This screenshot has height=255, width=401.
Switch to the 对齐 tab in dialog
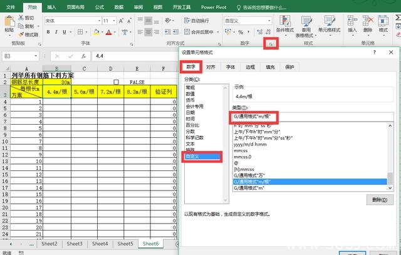[211, 66]
